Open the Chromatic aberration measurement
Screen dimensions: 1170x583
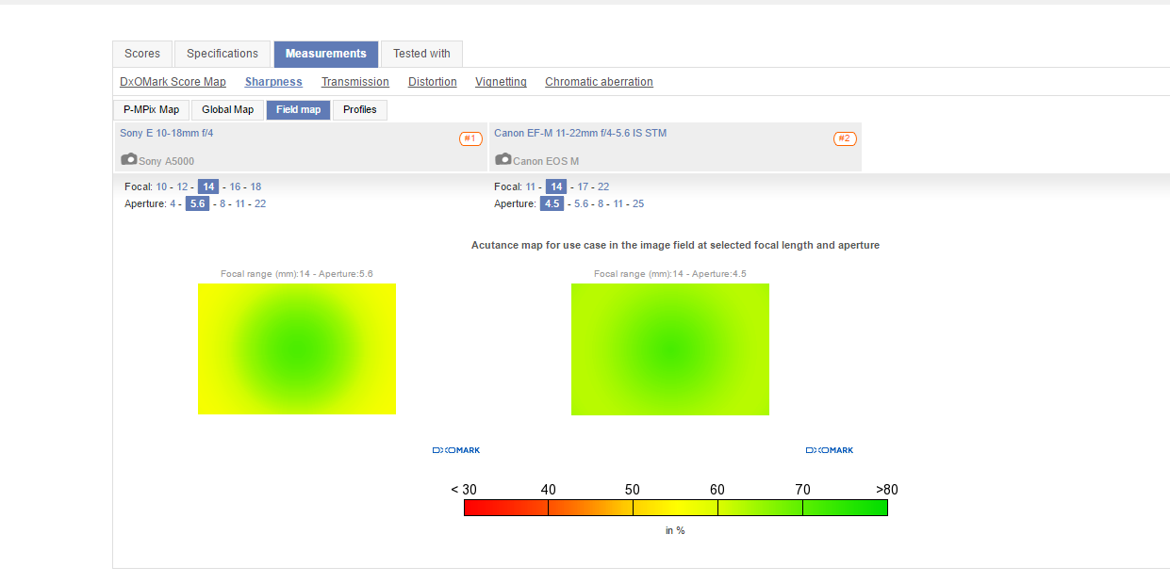coord(599,82)
